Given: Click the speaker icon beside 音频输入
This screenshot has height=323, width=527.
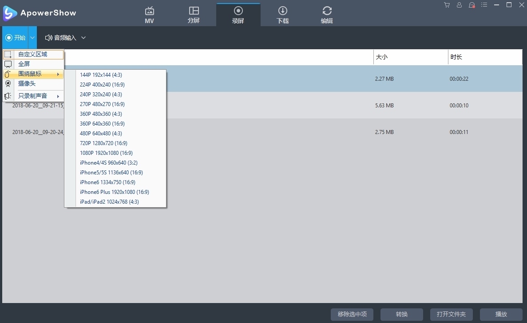Looking at the screenshot, I should (x=48, y=38).
